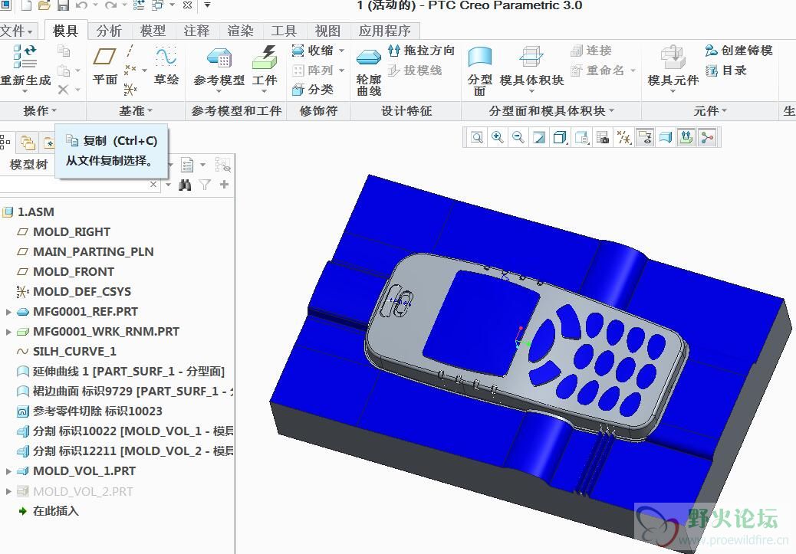Click the Classify (分类) tool

(x=313, y=90)
